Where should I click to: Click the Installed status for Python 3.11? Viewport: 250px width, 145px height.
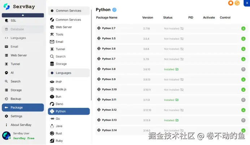point(171,100)
